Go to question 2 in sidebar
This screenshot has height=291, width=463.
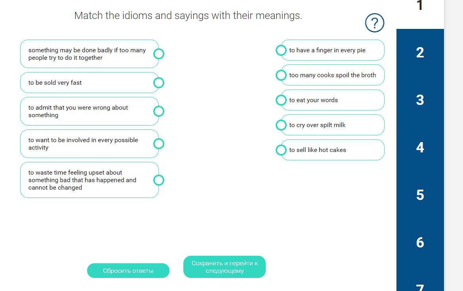420,53
